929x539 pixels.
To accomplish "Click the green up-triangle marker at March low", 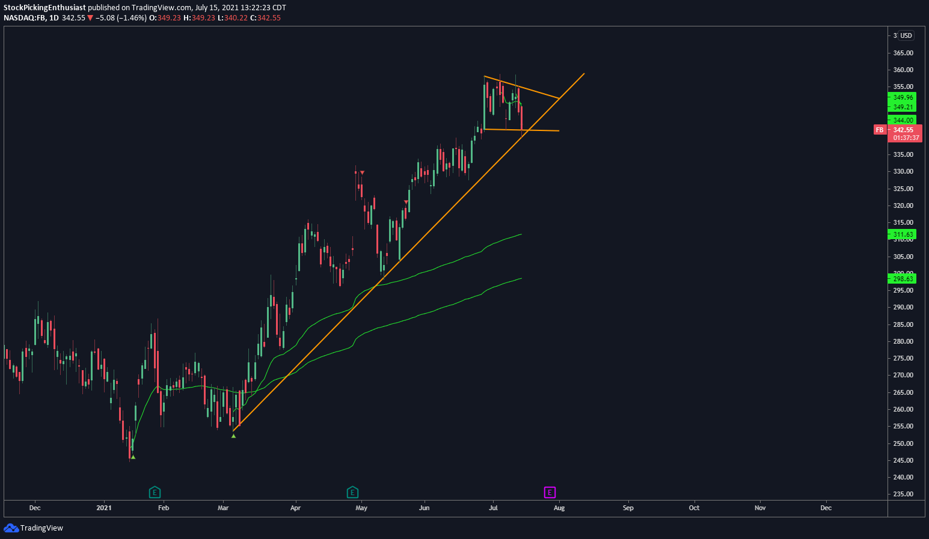I will pyautogui.click(x=233, y=436).
